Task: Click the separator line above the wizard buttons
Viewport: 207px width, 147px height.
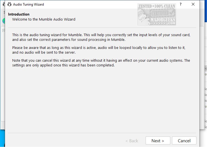Action: [102, 133]
